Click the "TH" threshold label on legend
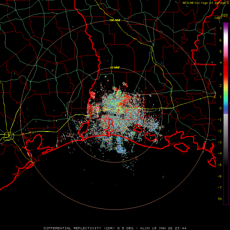The width and height of the screenshot is (230, 230). (x=220, y=199)
